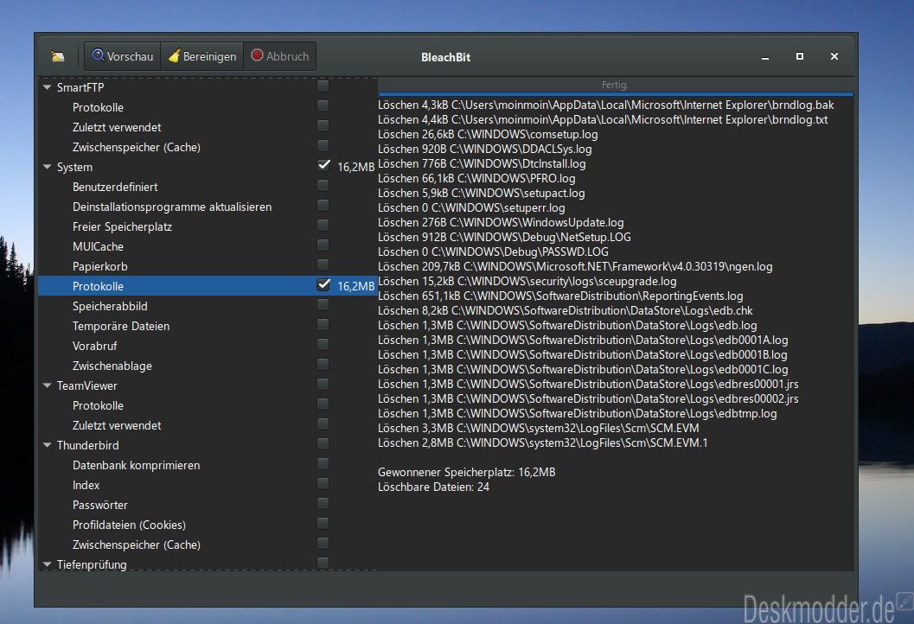Select the Vorabruf item
914x624 pixels.
point(94,346)
